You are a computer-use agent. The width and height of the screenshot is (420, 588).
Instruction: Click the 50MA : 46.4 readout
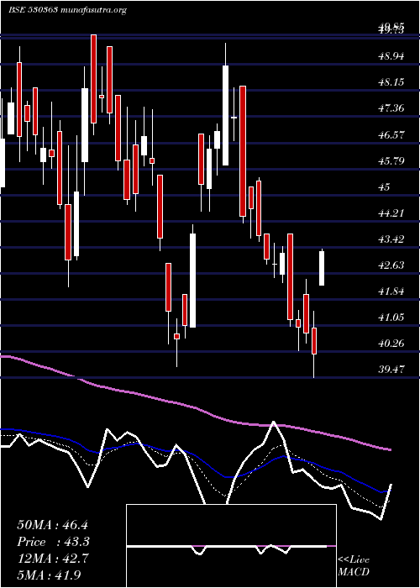click(x=52, y=525)
